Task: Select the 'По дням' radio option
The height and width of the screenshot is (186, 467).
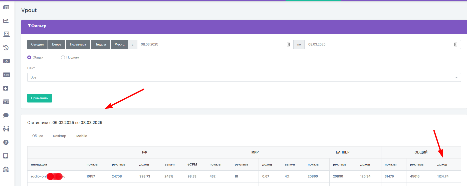Action: pyautogui.click(x=63, y=57)
